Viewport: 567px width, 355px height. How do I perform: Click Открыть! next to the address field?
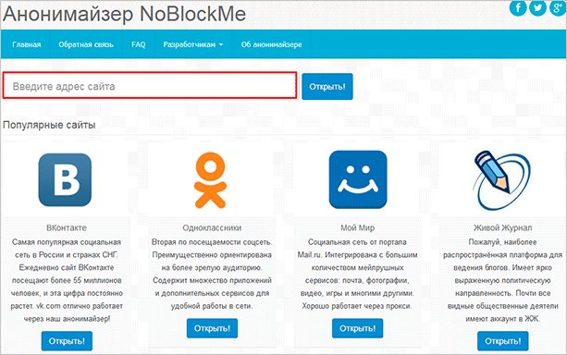click(x=327, y=86)
